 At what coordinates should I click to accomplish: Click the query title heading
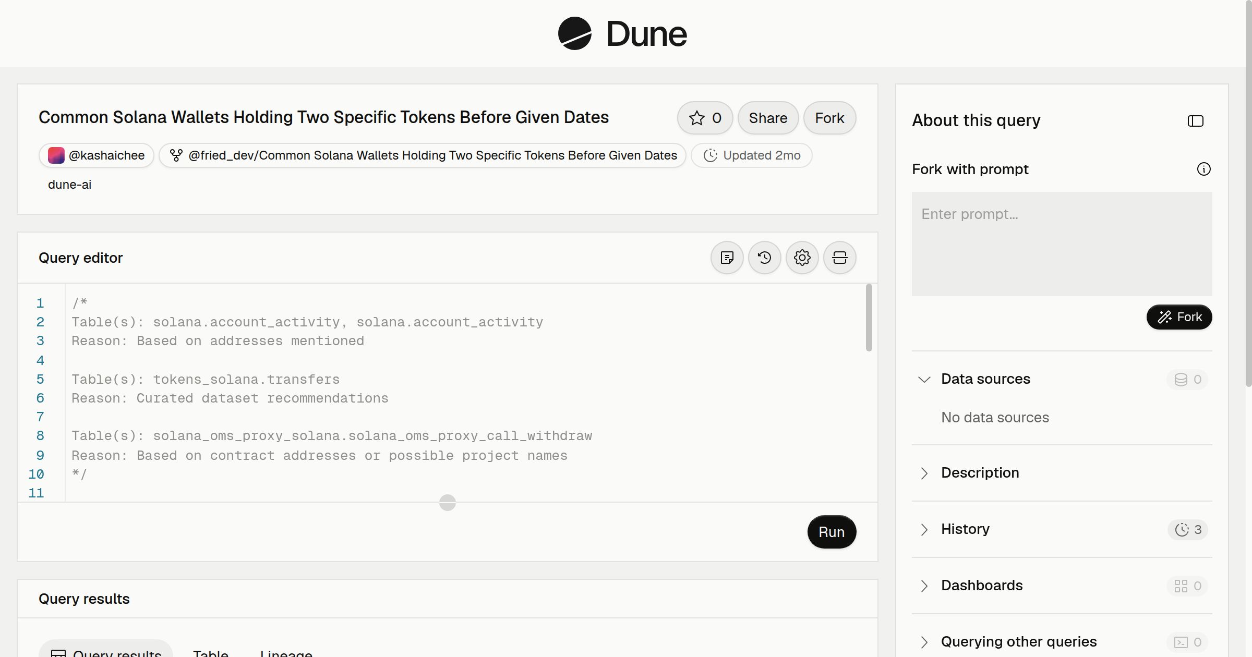pos(323,117)
